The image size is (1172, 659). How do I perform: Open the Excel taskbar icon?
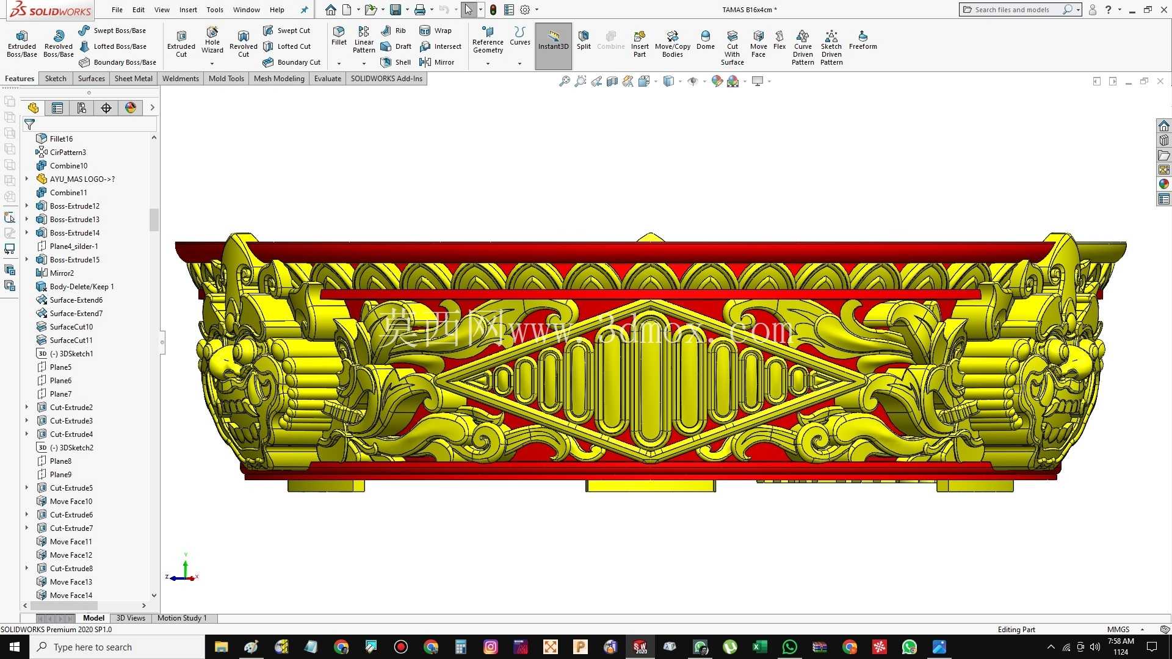[x=759, y=647]
